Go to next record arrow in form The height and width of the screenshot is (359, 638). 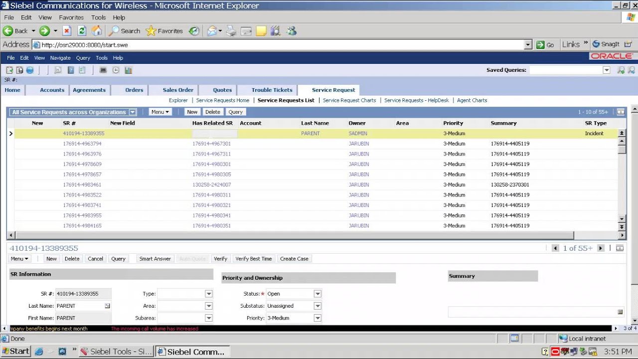pos(601,248)
